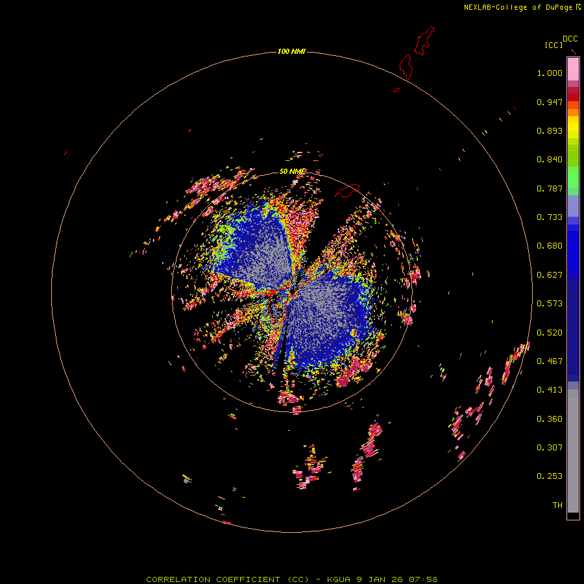Image resolution: width=584 pixels, height=584 pixels.
Task: Pick the olive green swatch beside 0.840
Action: [573, 156]
